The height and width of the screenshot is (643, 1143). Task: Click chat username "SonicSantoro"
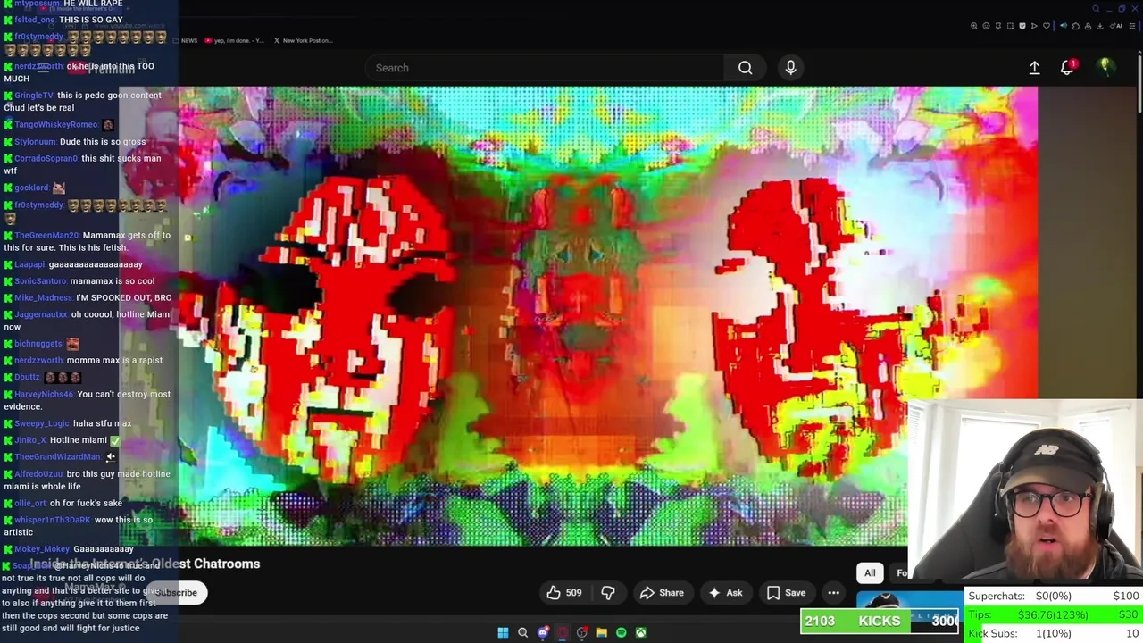(x=39, y=280)
